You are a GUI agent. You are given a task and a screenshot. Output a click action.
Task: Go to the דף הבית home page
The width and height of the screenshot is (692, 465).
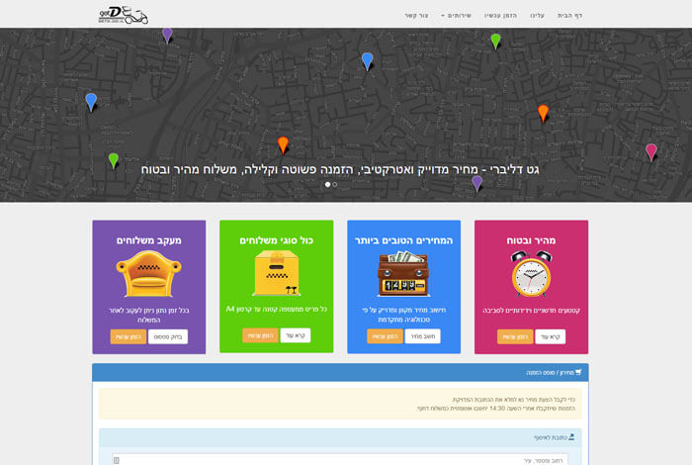[x=569, y=16]
